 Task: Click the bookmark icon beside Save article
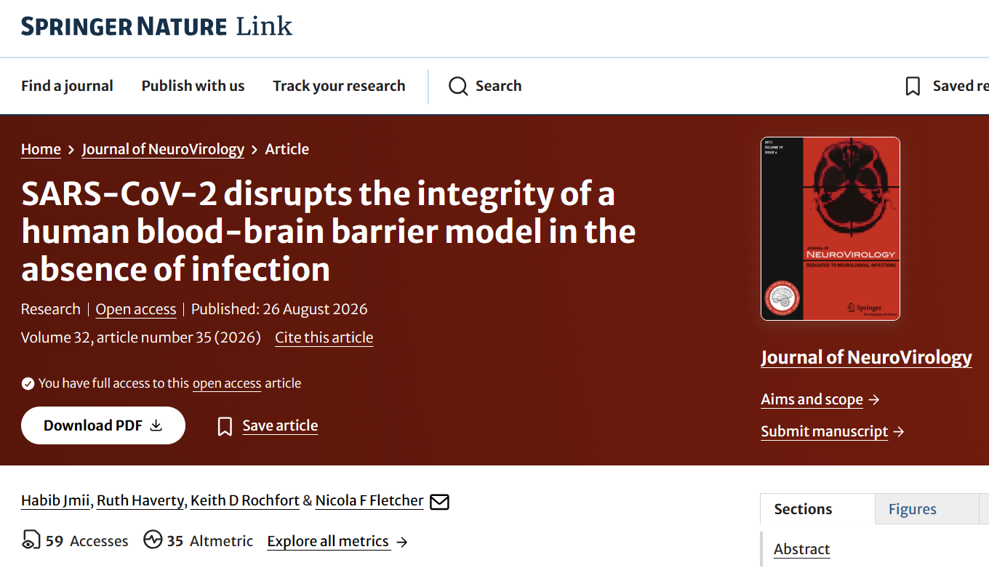[x=225, y=426]
